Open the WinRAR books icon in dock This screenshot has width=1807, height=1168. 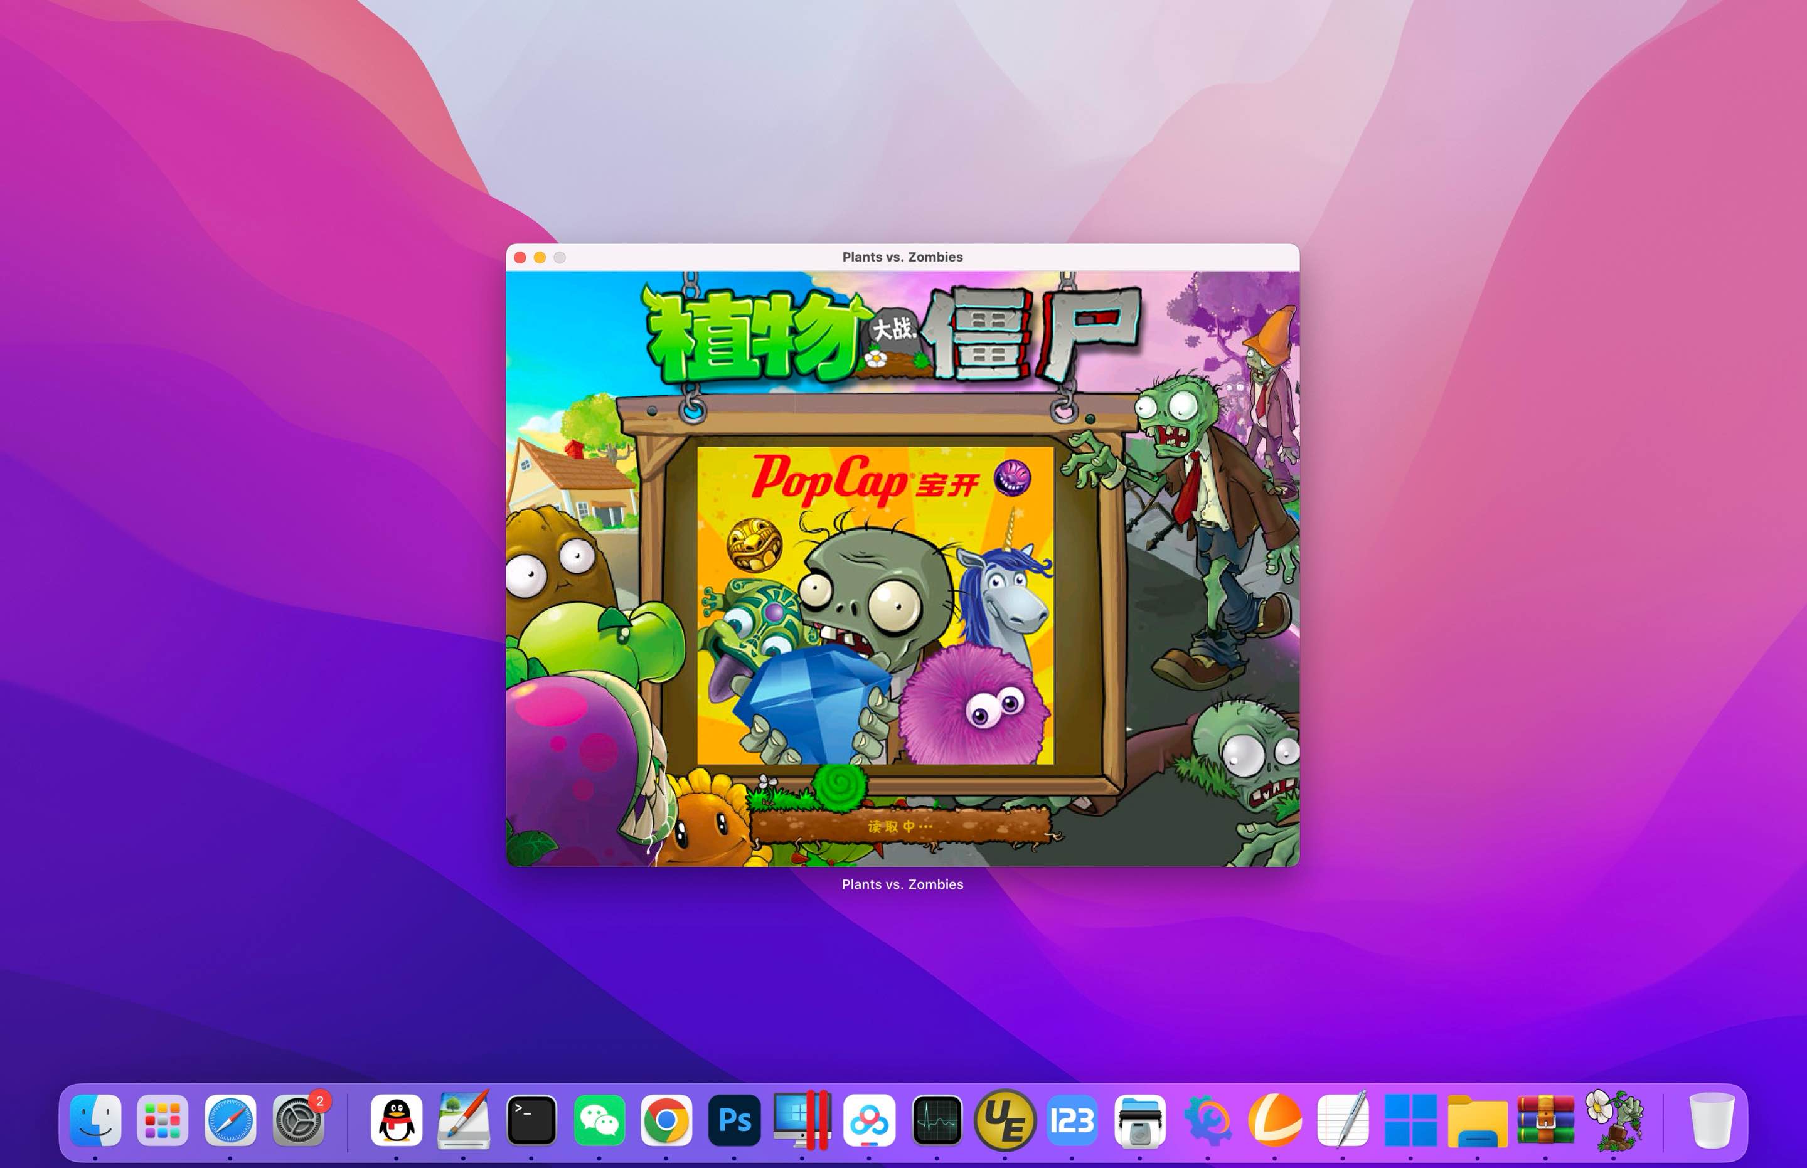pos(1545,1120)
